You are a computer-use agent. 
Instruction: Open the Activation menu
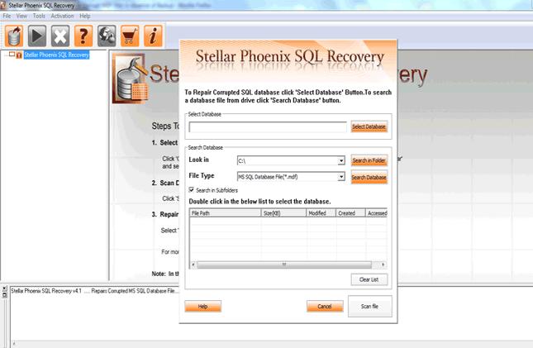[62, 16]
